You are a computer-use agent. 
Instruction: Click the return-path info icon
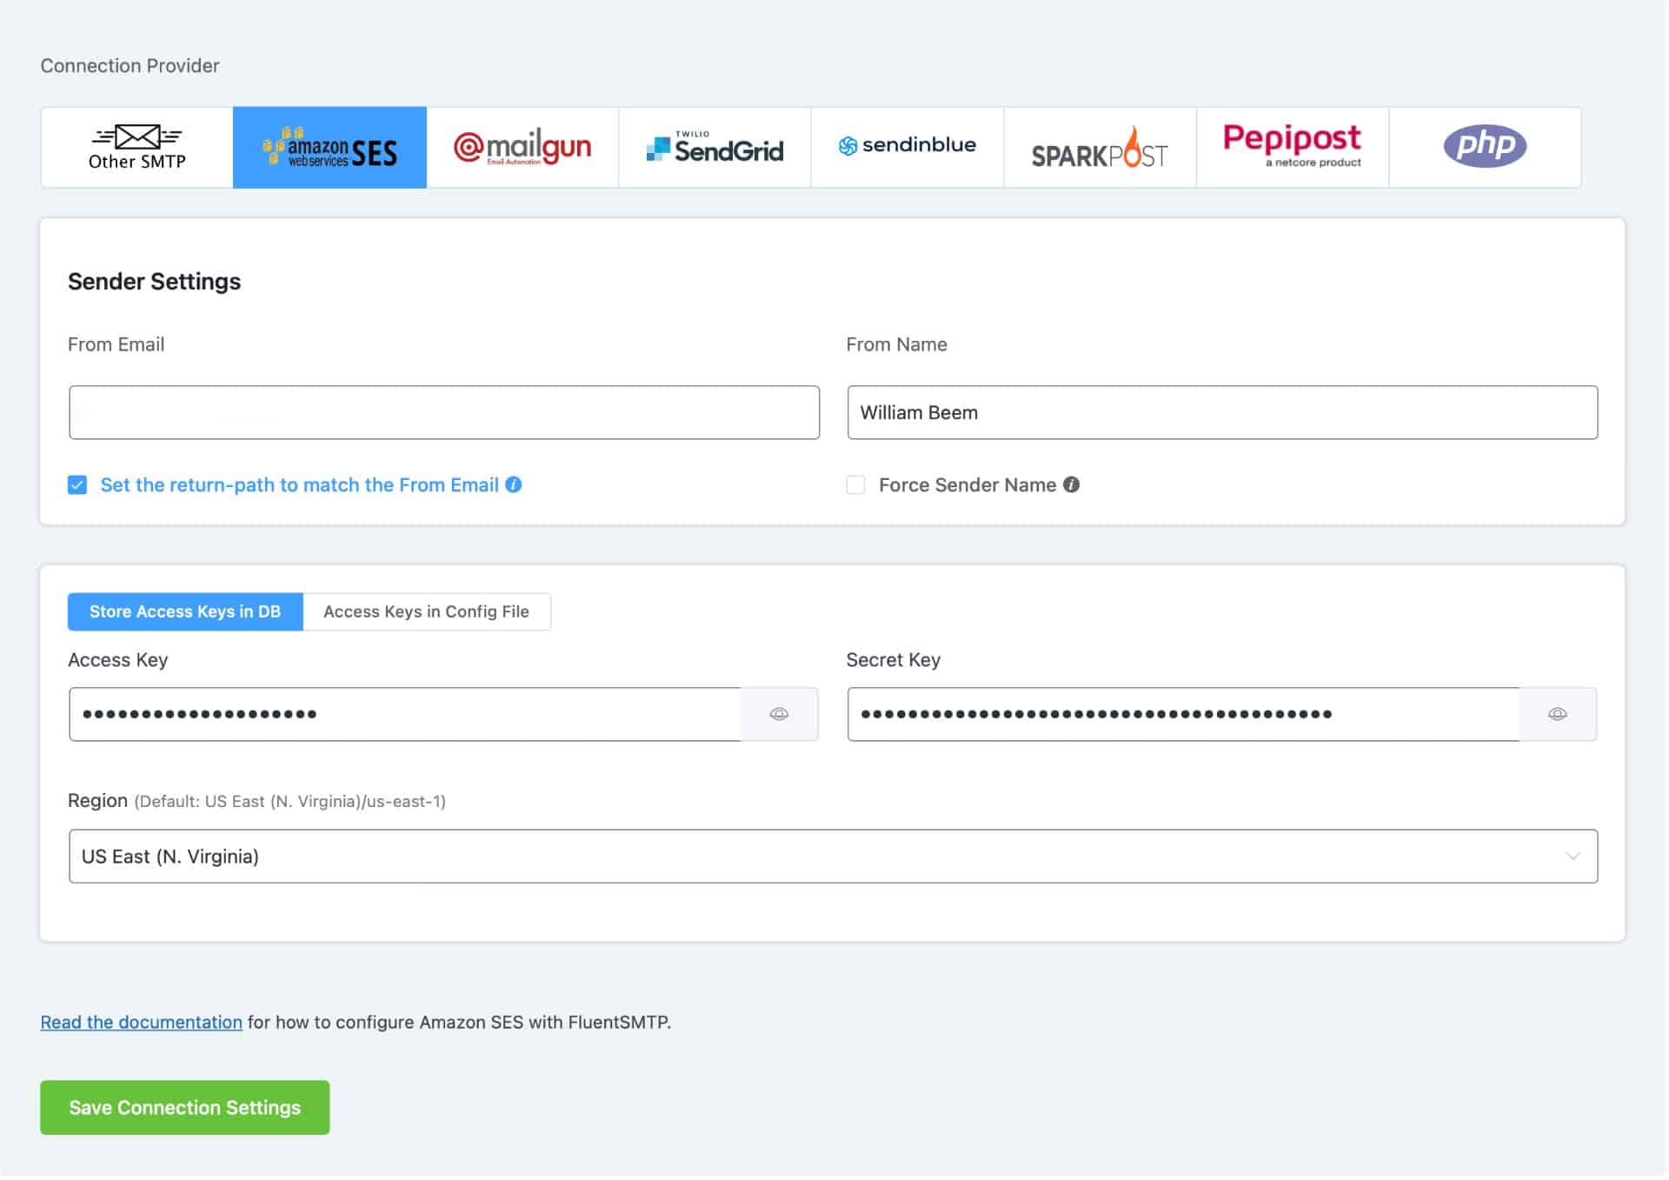[514, 484]
